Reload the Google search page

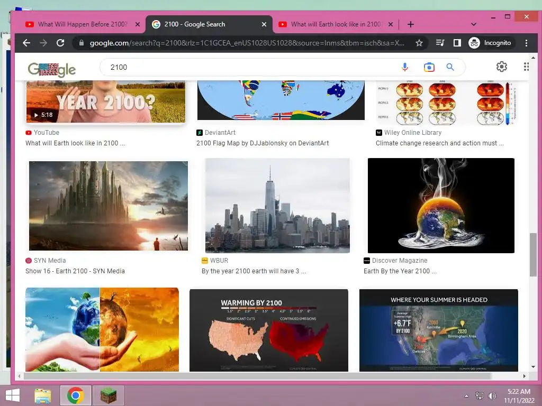coord(60,43)
